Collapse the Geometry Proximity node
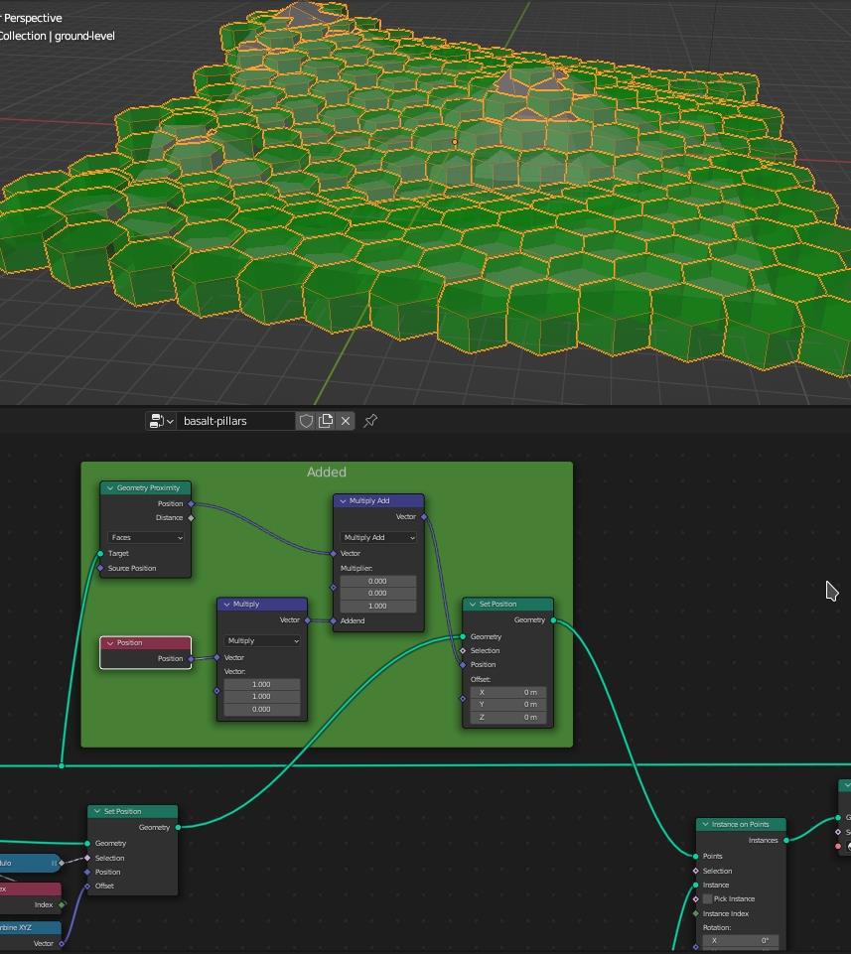The image size is (851, 954). 110,488
